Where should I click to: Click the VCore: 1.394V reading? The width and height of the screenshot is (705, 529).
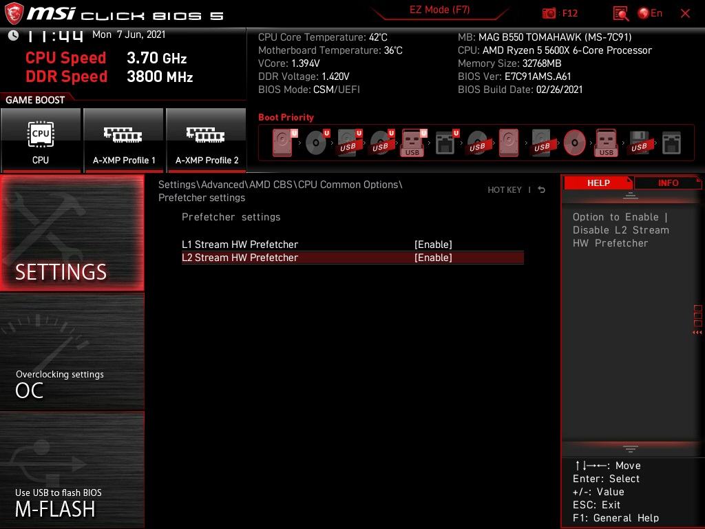coord(288,63)
